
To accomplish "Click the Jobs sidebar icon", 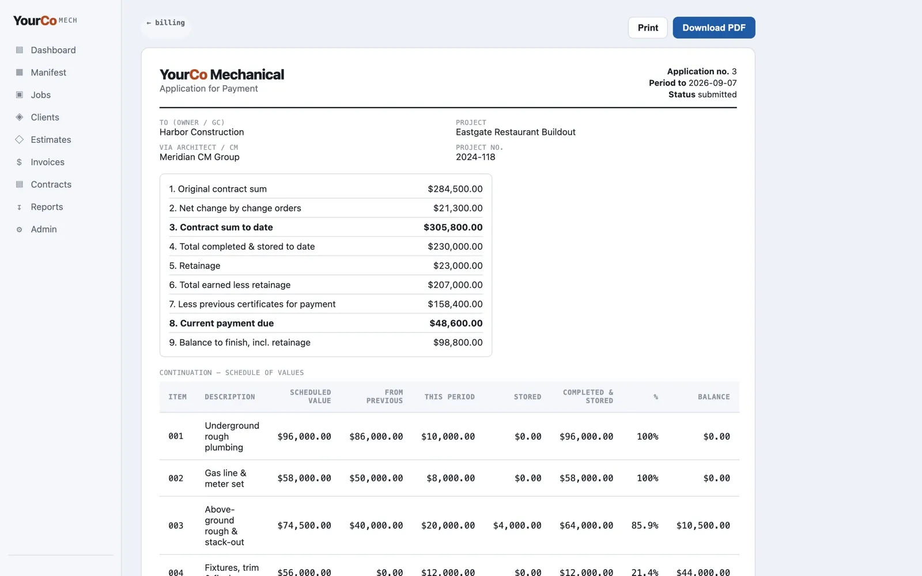I will click(19, 95).
